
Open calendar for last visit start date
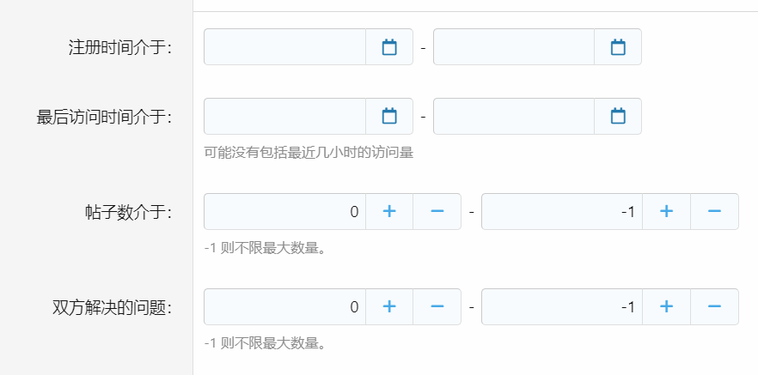pos(389,116)
